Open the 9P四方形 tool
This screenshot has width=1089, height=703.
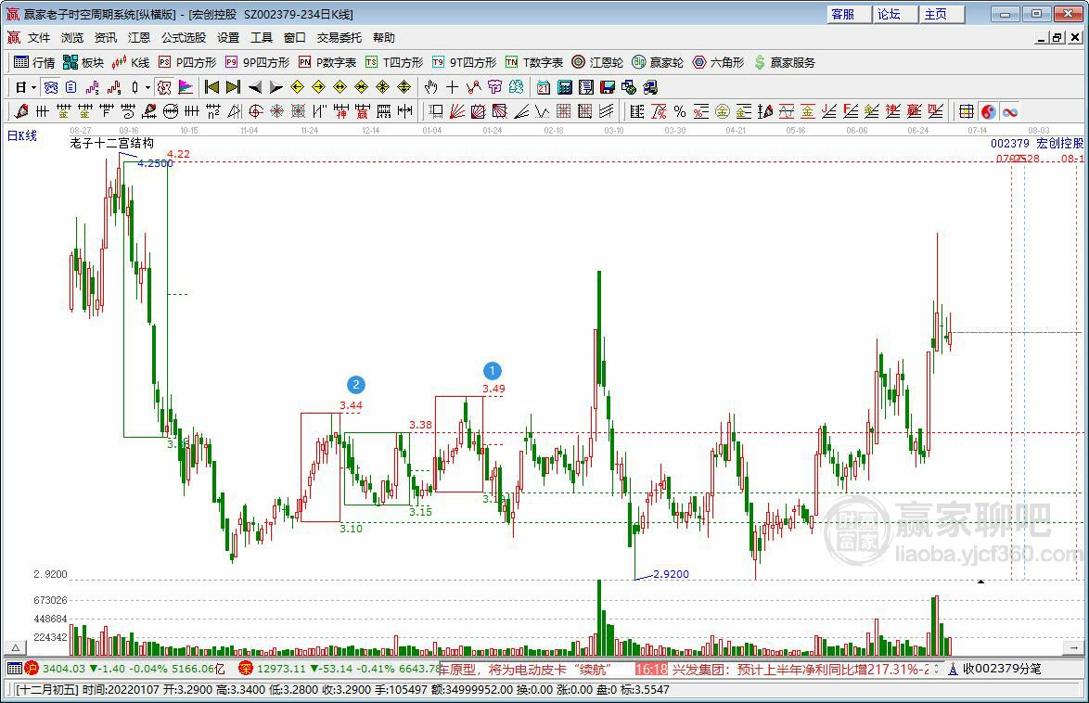point(257,62)
